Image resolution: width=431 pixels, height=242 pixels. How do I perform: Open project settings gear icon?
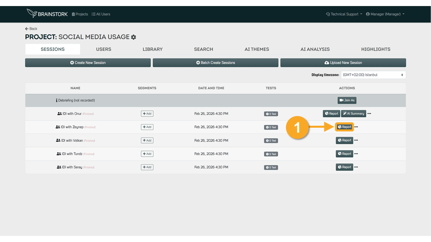[134, 37]
